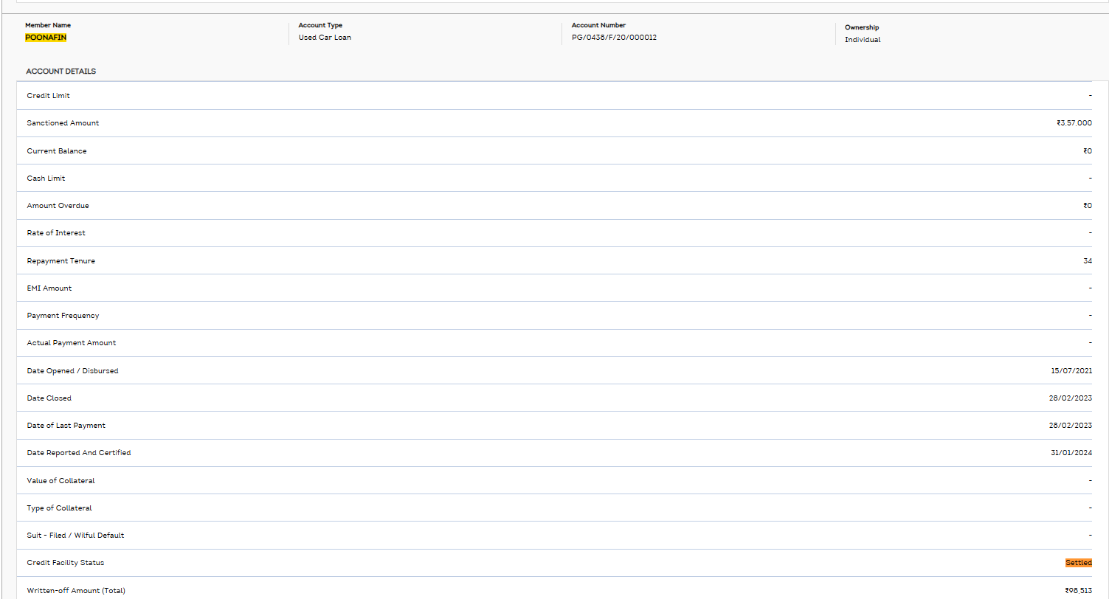This screenshot has width=1109, height=599.
Task: Click the EMI Amount row label
Action: click(49, 288)
